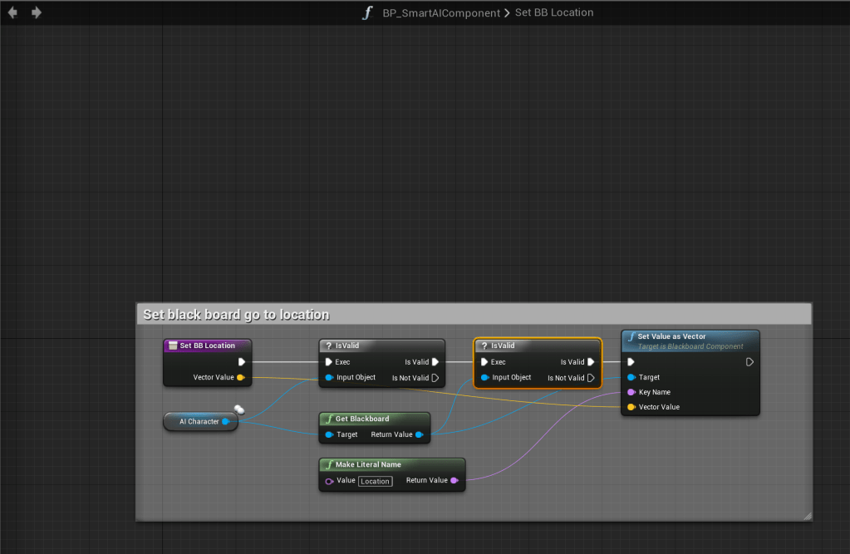The image size is (850, 554).
Task: Click the Location value text field
Action: click(375, 481)
